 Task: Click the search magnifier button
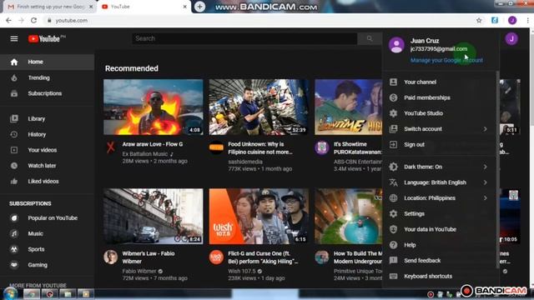pos(370,39)
